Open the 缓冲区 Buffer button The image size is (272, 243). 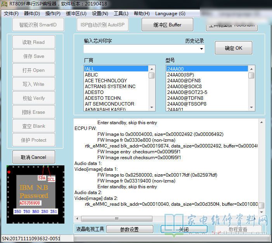click(167, 25)
